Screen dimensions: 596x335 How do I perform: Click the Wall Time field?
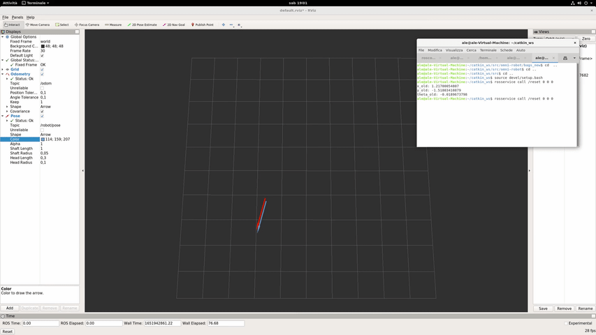coord(161,323)
